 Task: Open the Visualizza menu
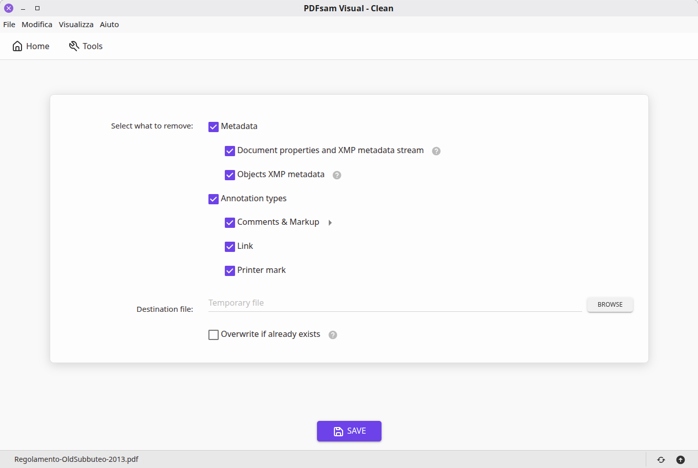(x=76, y=25)
